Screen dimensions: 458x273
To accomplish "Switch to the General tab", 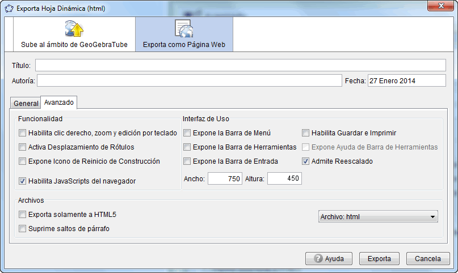I will pos(26,104).
